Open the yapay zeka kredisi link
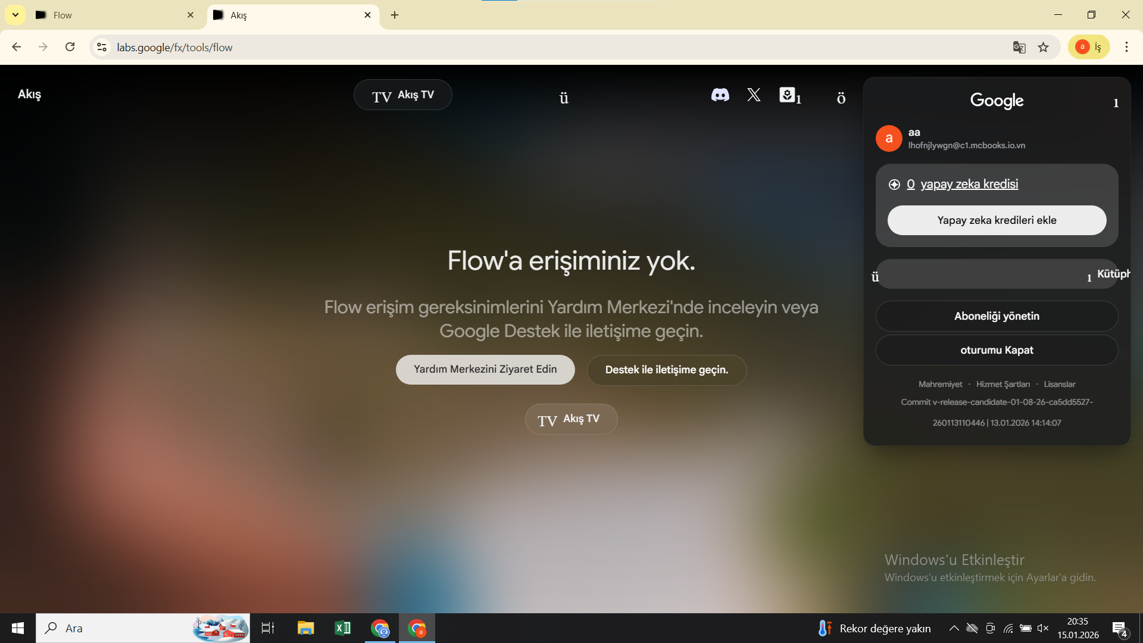The height and width of the screenshot is (643, 1143). point(969,184)
